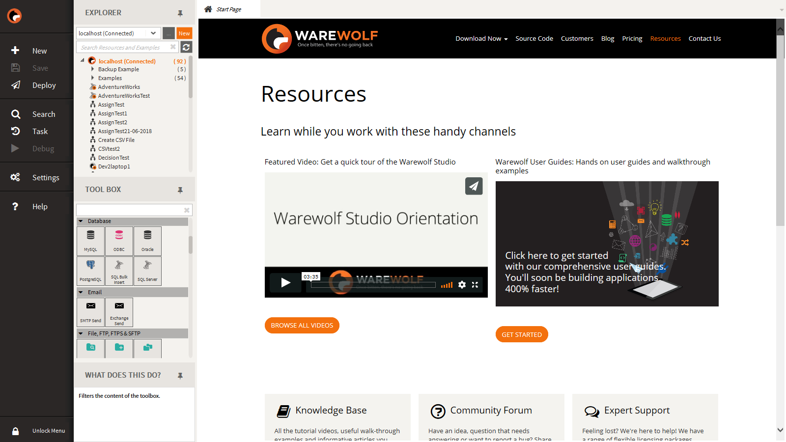Select the SMTP Send email tool
Viewport: 786px width, 442px height.
point(91,311)
